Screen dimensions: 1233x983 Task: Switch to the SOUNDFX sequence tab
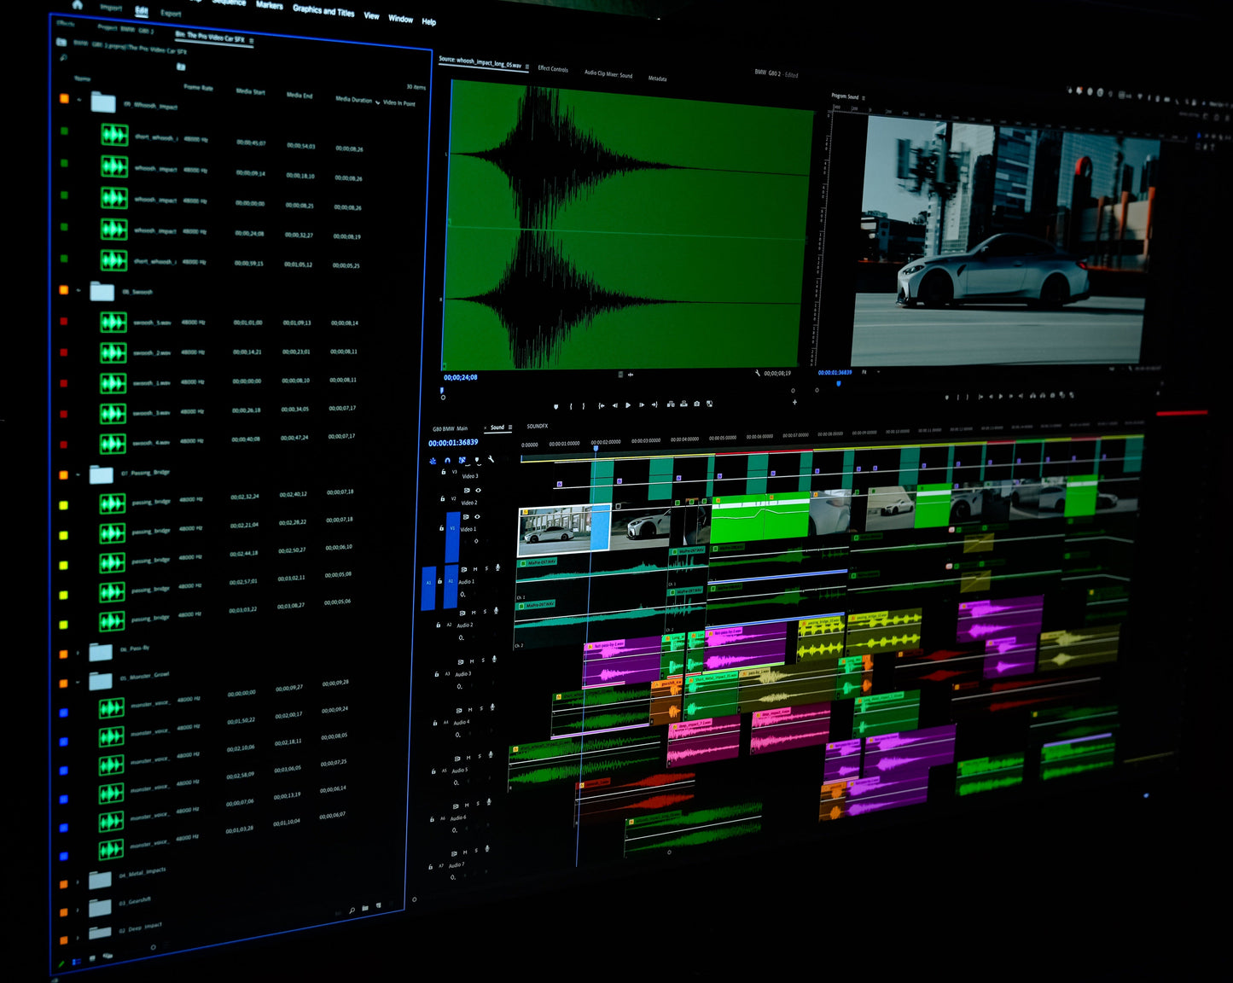click(x=537, y=426)
